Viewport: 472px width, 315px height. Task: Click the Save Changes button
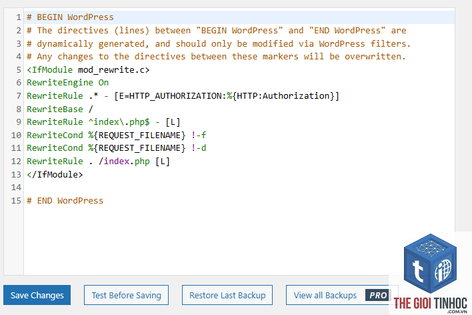pyautogui.click(x=37, y=295)
